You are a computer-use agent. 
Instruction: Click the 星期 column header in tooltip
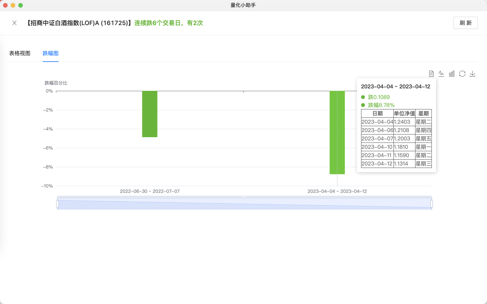(x=423, y=114)
